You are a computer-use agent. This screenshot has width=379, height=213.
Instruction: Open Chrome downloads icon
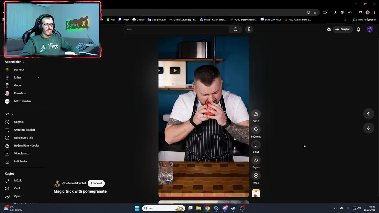coord(335,12)
